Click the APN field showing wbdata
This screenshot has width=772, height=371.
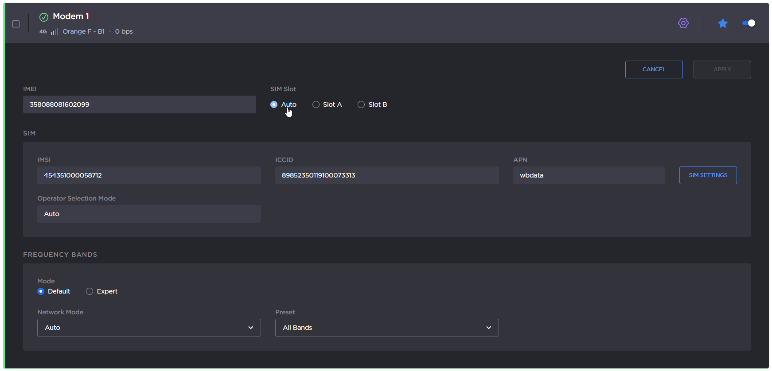pos(589,175)
